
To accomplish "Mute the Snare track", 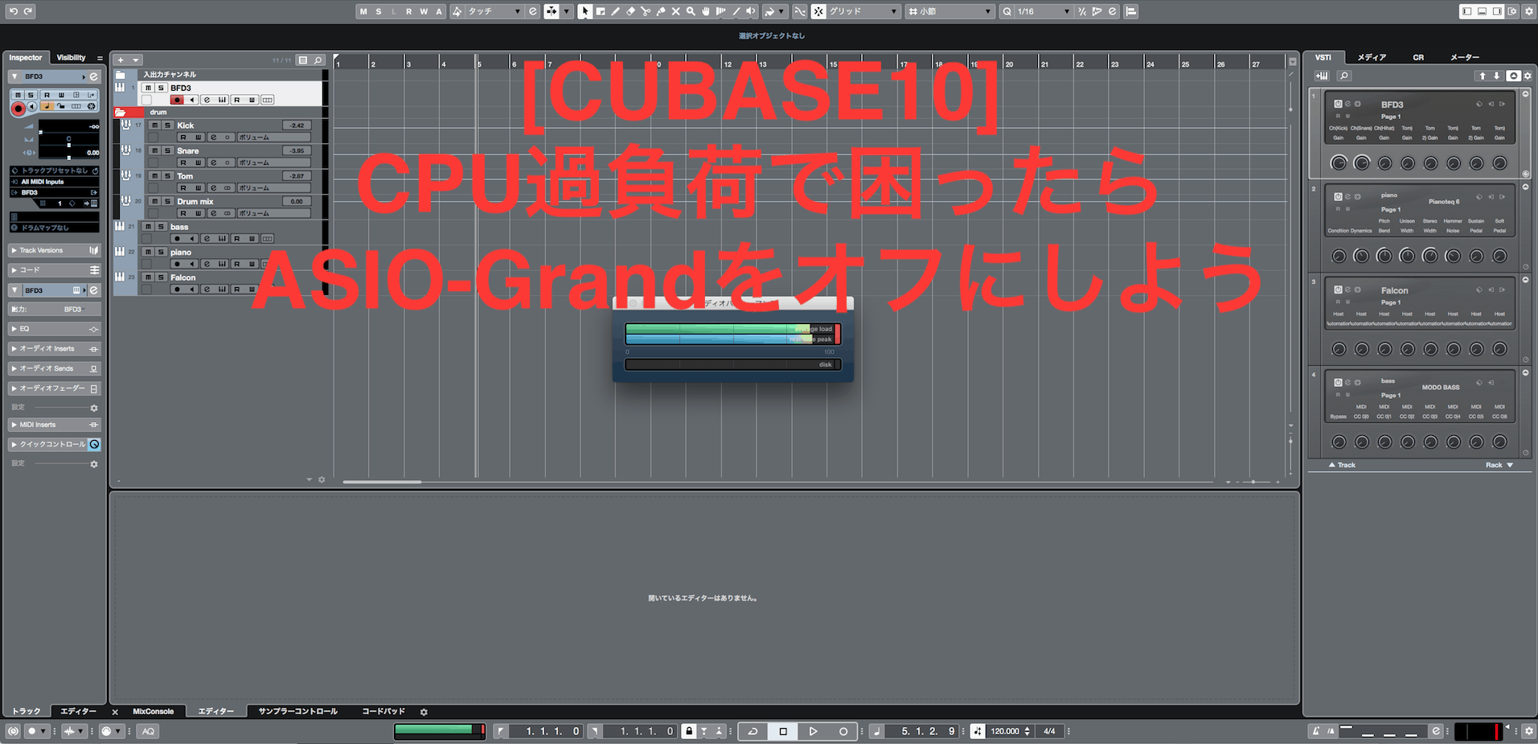I will [154, 150].
